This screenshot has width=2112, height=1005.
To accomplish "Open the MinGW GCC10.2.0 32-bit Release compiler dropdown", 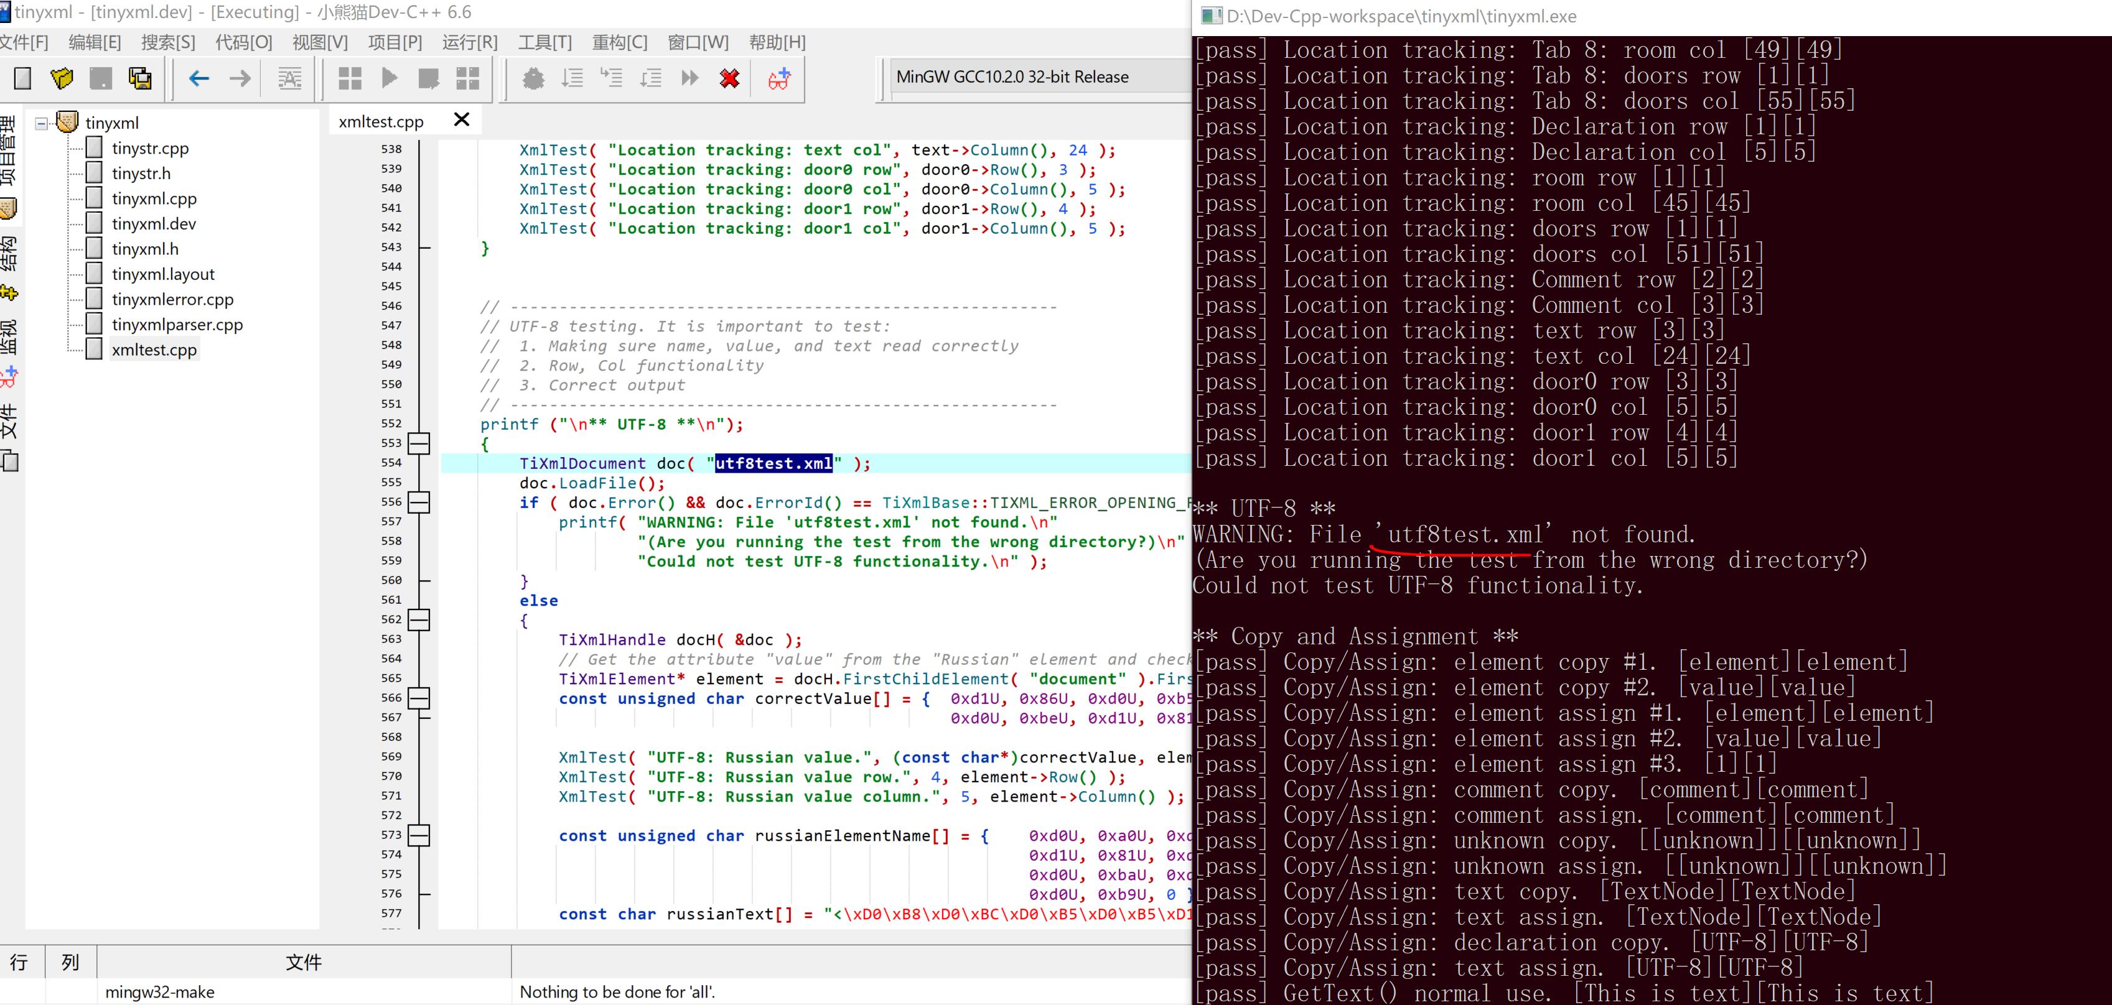I will [x=1040, y=77].
